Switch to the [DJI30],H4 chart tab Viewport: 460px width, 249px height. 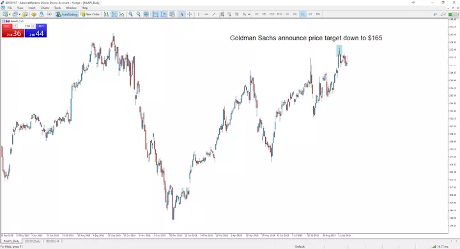pos(53,241)
